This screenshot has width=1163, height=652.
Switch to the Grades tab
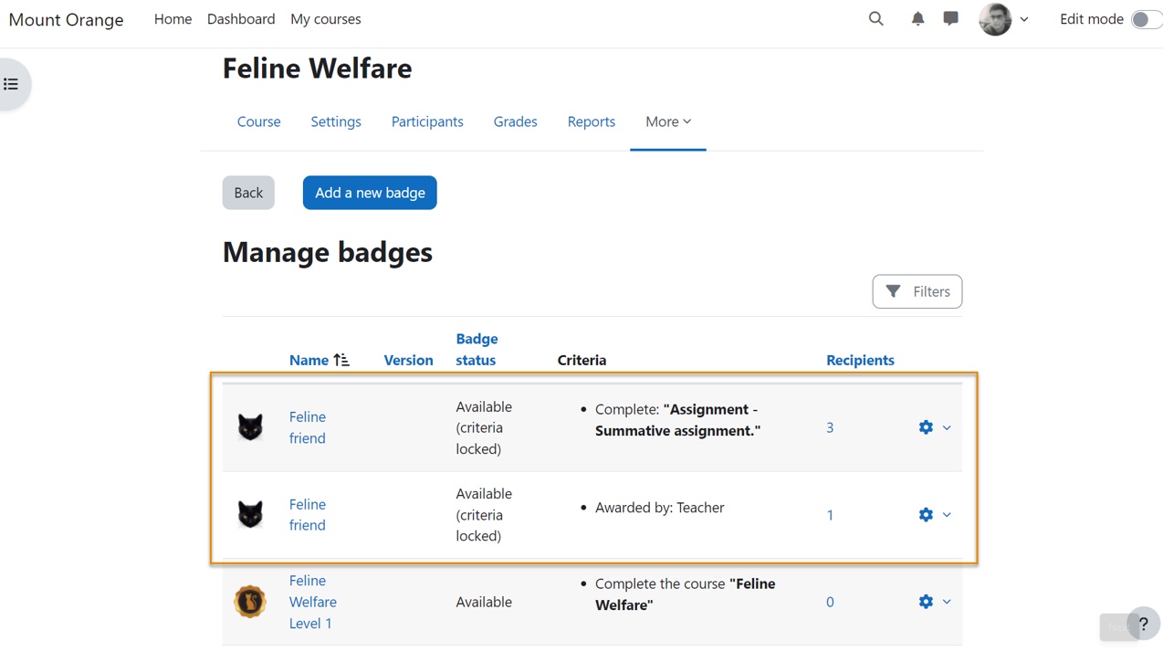coord(515,121)
